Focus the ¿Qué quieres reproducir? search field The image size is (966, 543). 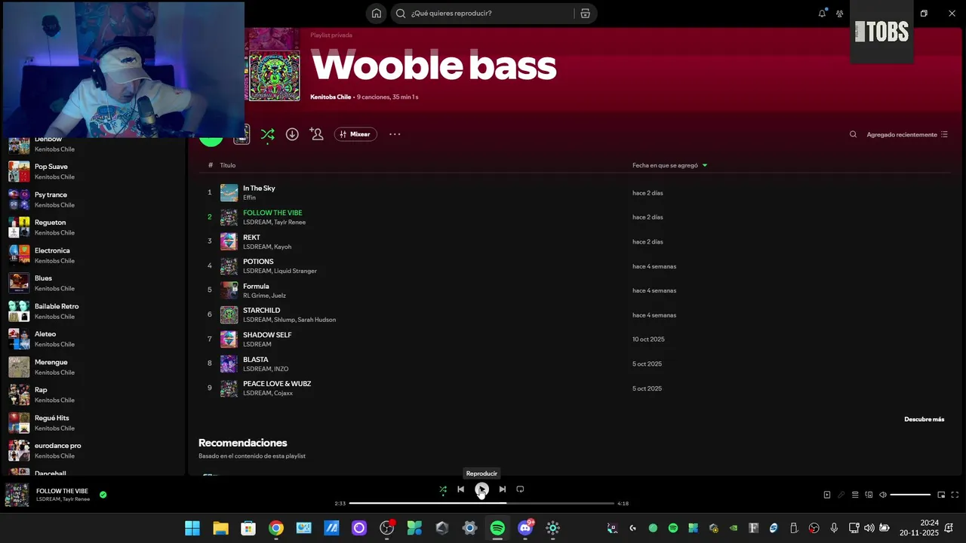(483, 14)
